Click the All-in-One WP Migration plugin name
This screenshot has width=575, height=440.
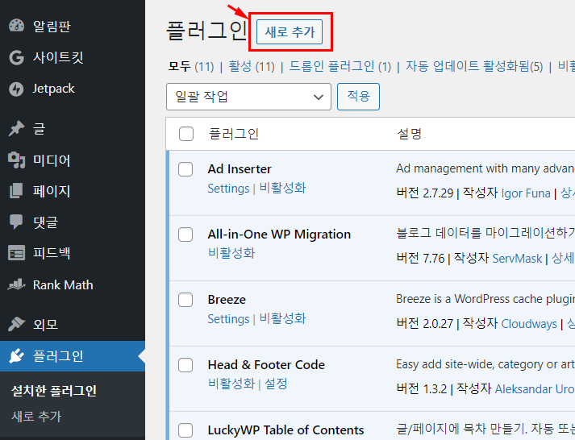(279, 235)
